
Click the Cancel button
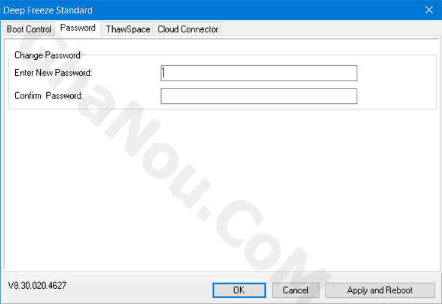296,290
